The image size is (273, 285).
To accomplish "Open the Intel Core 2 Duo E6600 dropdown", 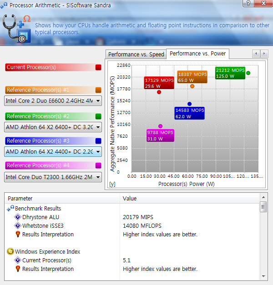I will click(x=53, y=101).
